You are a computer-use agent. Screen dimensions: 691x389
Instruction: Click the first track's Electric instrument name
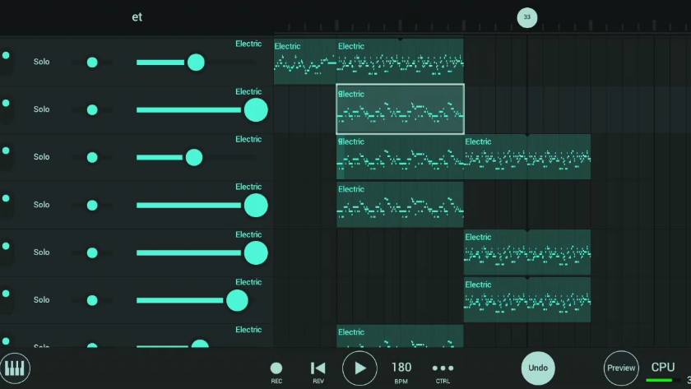248,44
